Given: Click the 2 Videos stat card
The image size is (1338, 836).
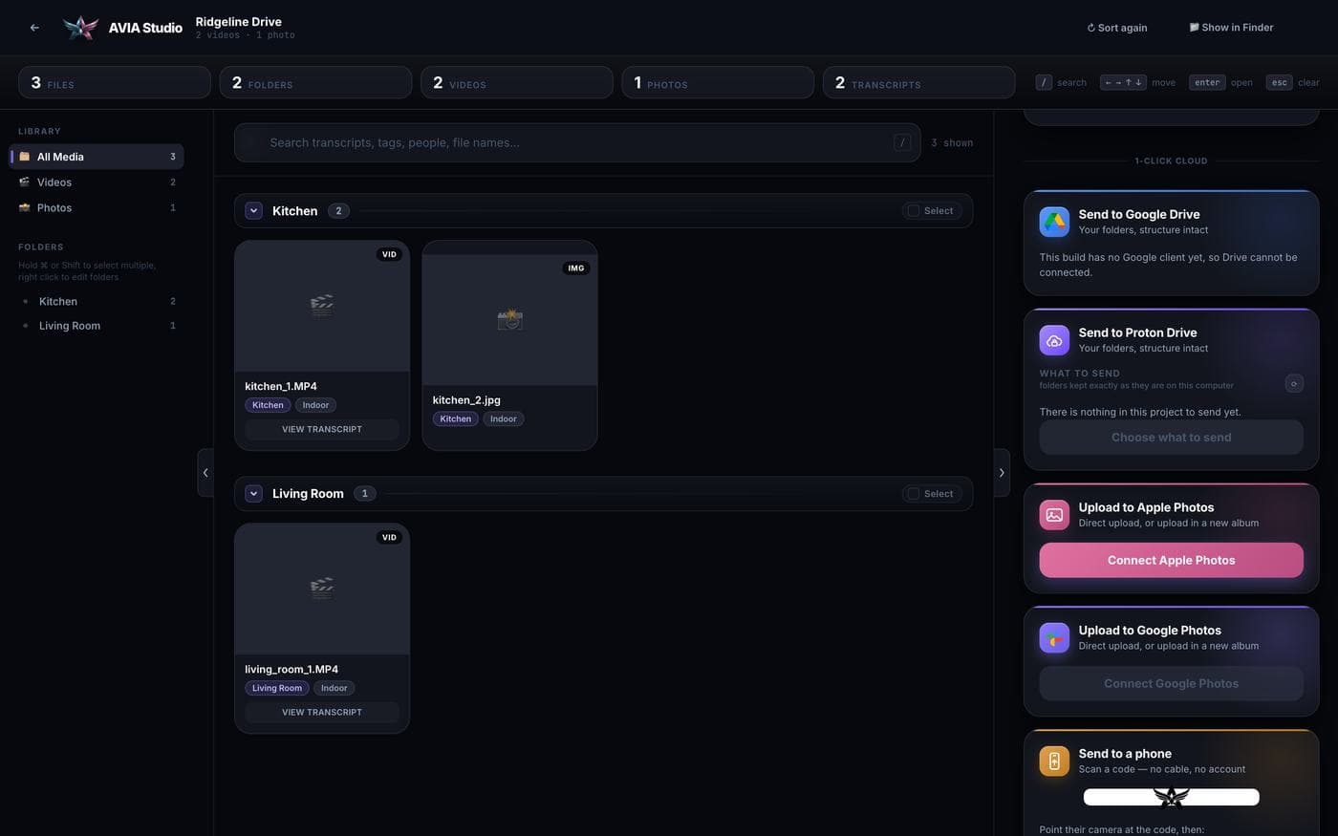Looking at the screenshot, I should 517,82.
